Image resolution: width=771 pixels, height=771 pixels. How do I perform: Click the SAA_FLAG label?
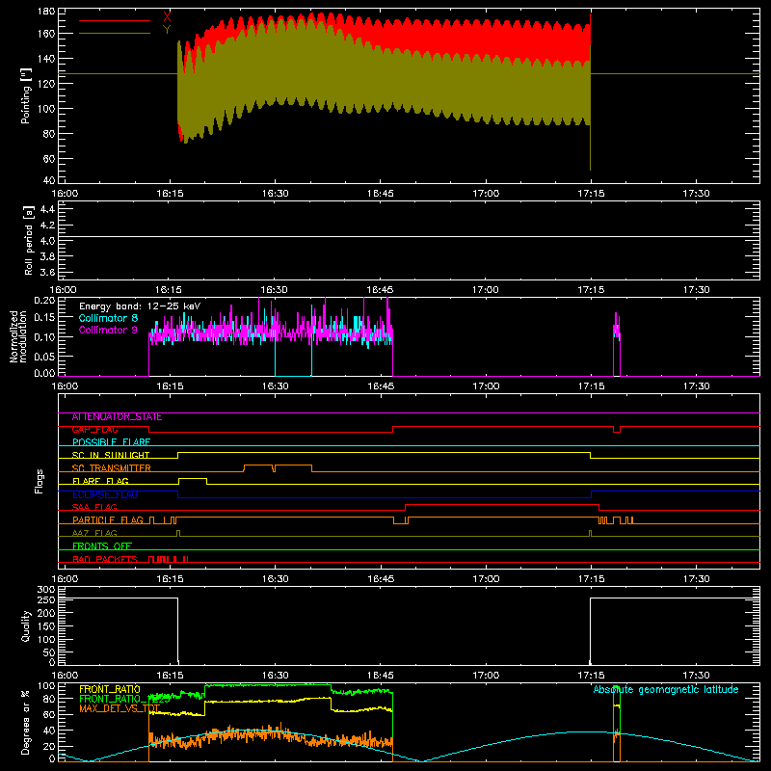[x=94, y=508]
